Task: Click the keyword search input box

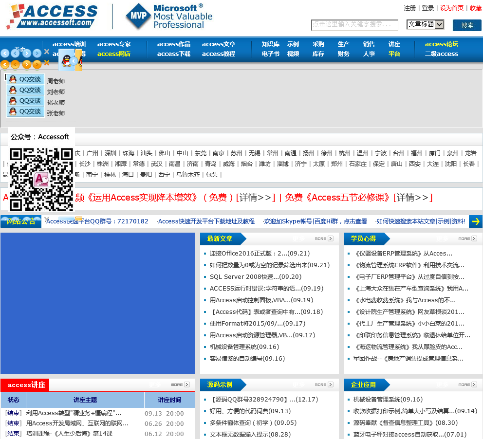Action: click(354, 25)
